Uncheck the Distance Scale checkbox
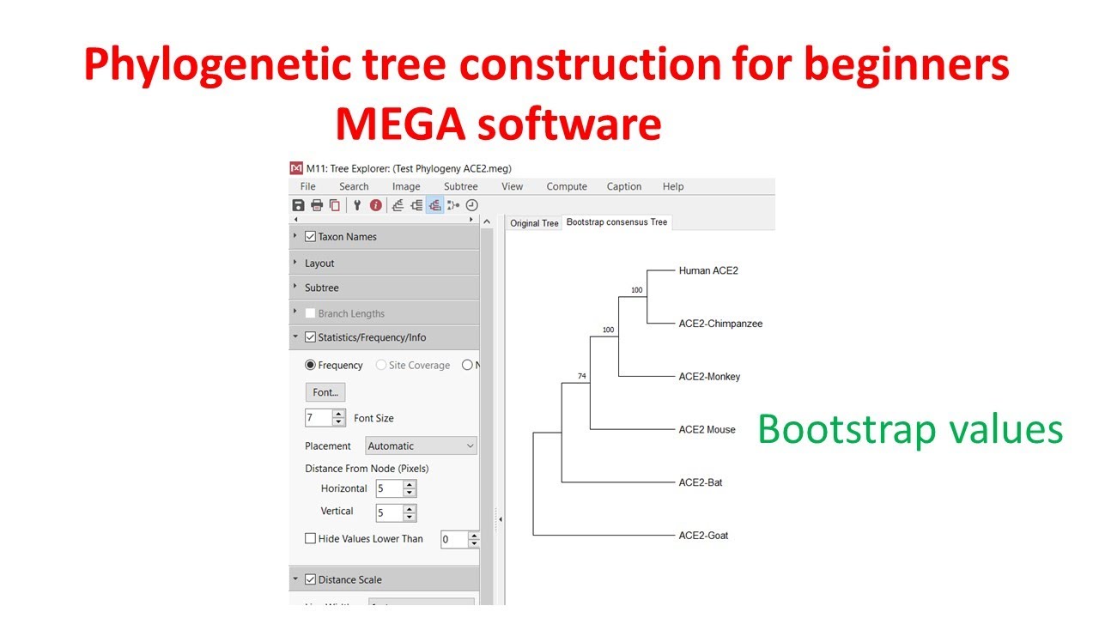 tap(311, 579)
